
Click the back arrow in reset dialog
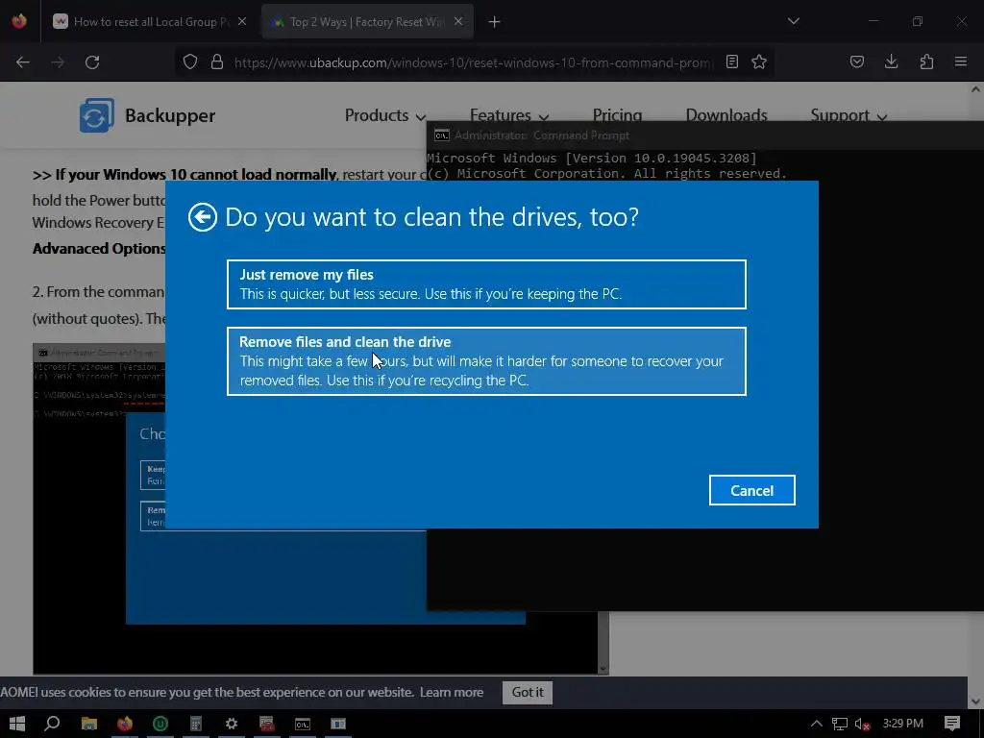pos(202,217)
